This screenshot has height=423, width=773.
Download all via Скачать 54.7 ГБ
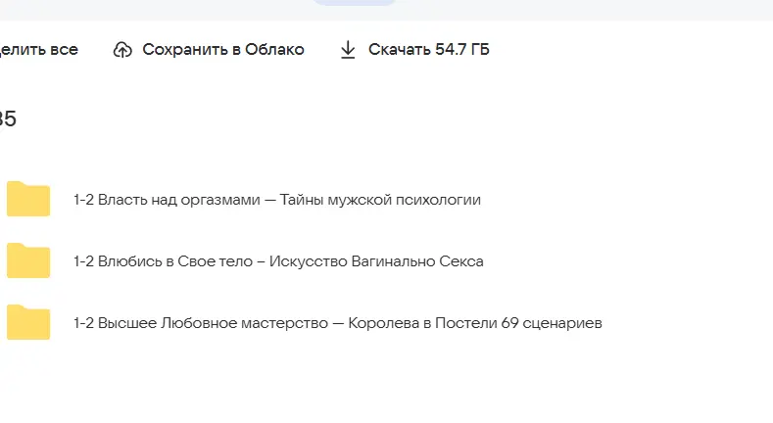point(414,50)
